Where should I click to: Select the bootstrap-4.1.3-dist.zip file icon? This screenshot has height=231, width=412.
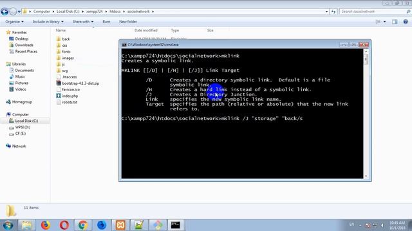pos(59,83)
